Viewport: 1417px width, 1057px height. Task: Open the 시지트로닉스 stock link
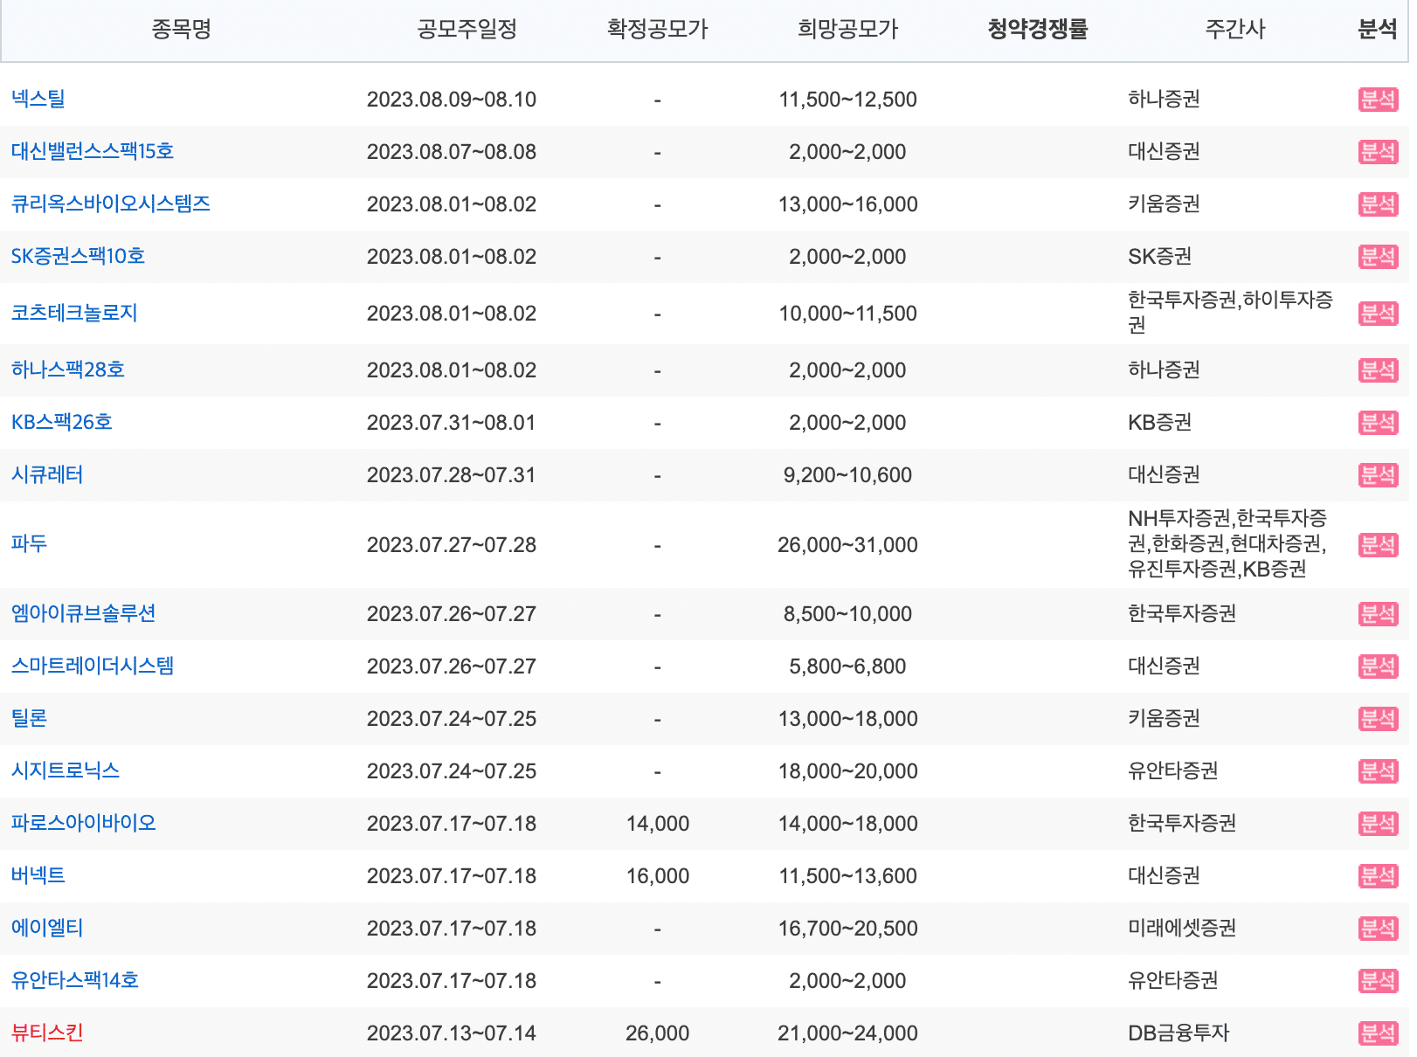66,770
